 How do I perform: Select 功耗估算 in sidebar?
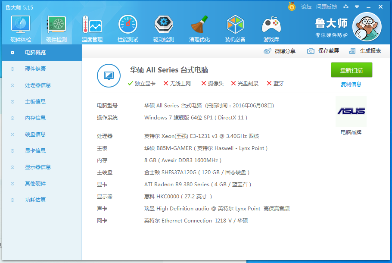pos(42,200)
